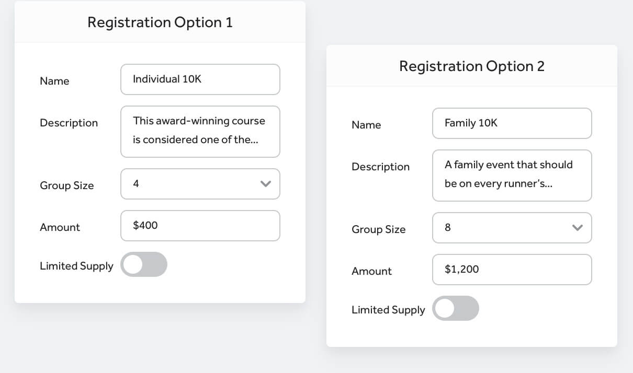The height and width of the screenshot is (373, 633).
Task: Click the Amount field showing $400
Action: [x=200, y=226]
